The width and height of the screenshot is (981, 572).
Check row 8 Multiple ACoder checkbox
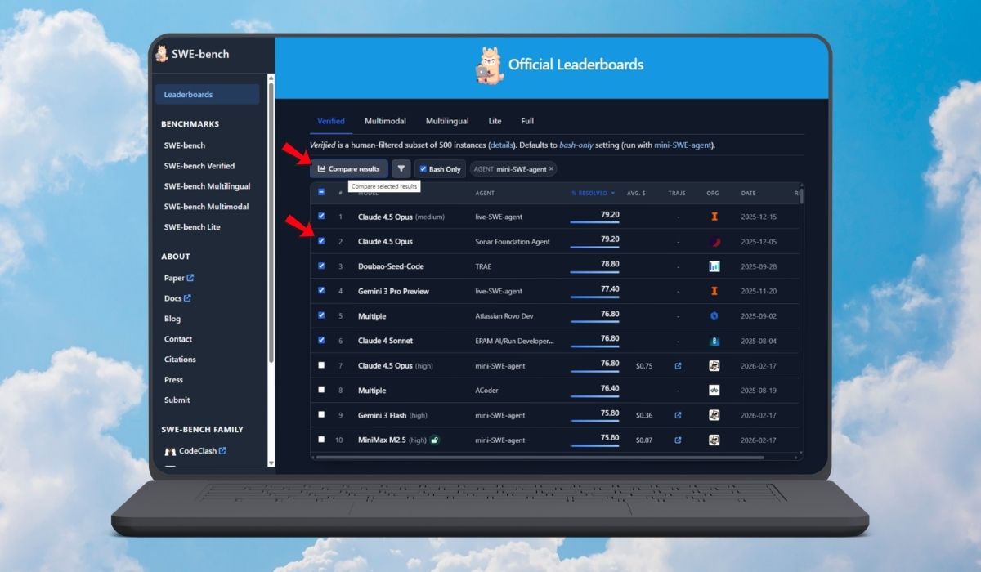[321, 390]
